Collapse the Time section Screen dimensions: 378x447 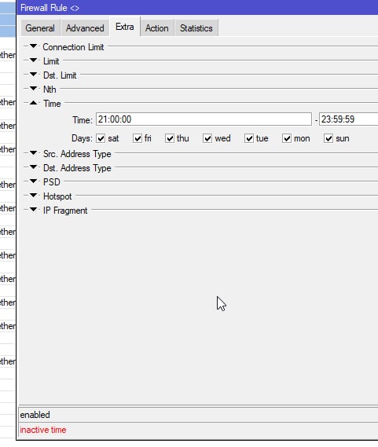(33, 103)
